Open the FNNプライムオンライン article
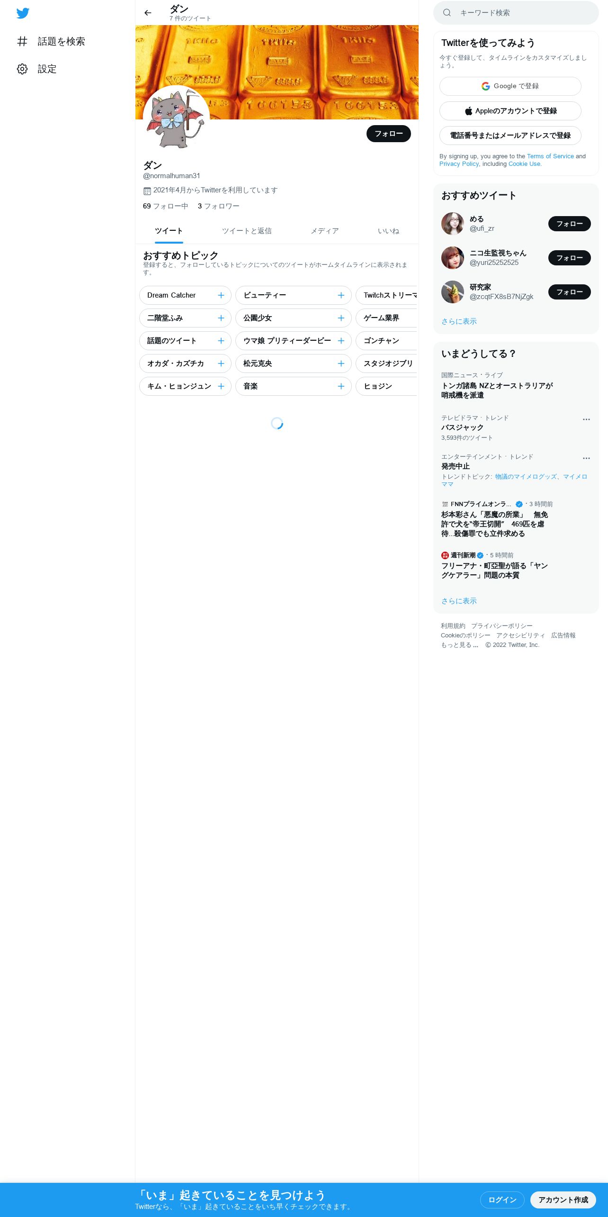Image resolution: width=608 pixels, height=1217 pixels. pyautogui.click(x=494, y=524)
